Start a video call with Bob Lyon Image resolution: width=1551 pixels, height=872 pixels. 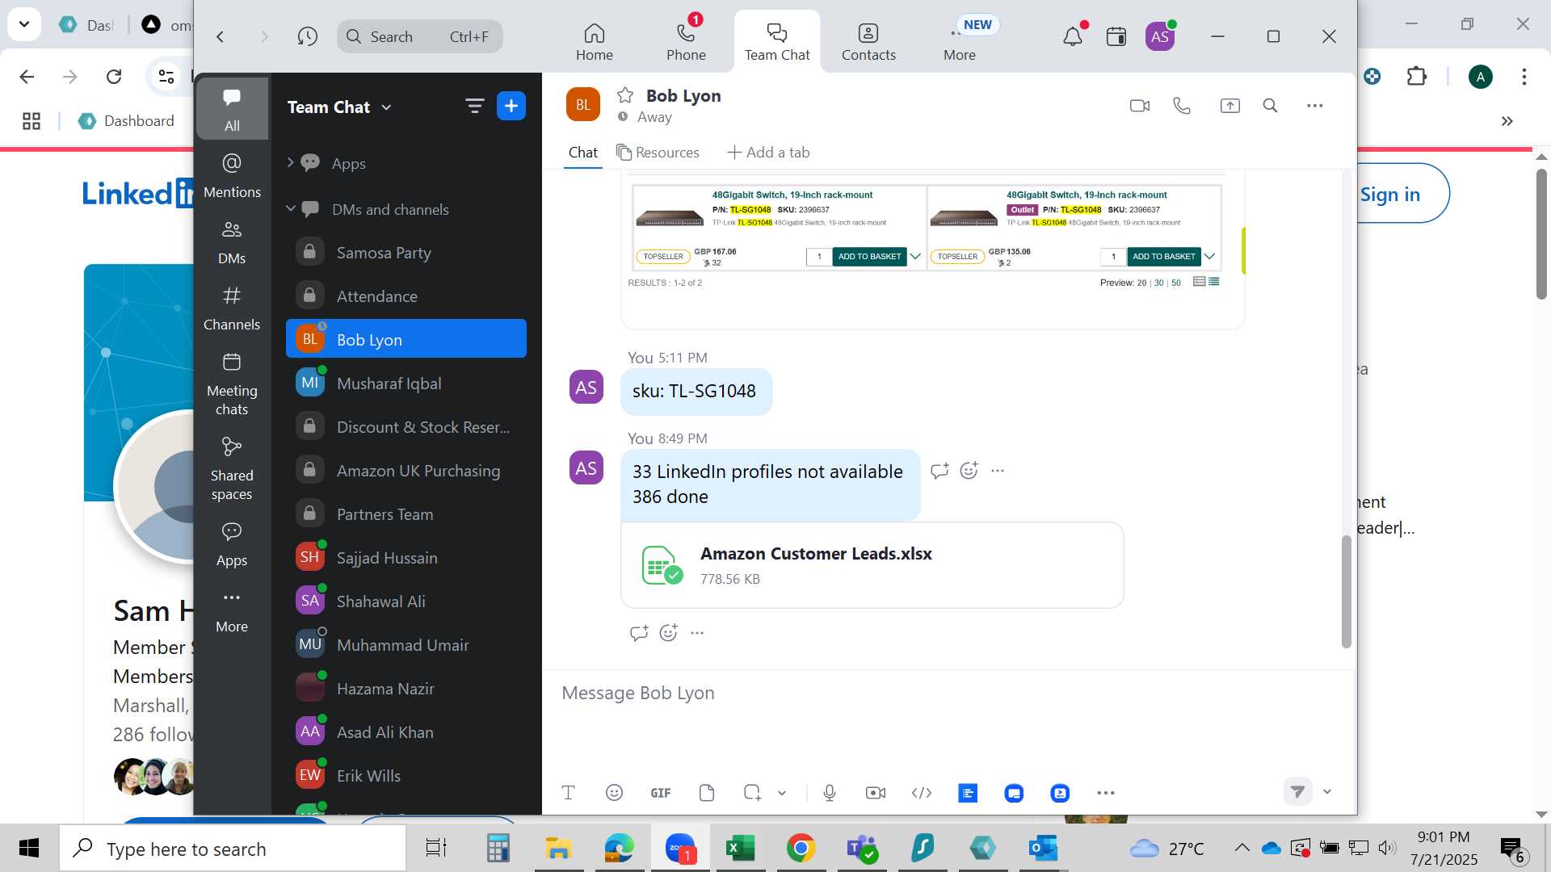[x=1139, y=106]
